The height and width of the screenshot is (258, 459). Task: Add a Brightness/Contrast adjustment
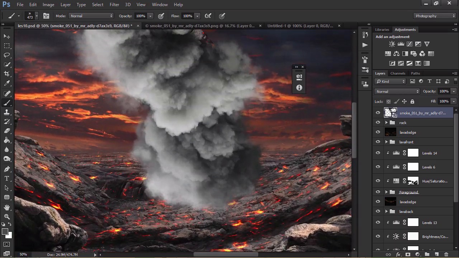click(x=392, y=44)
